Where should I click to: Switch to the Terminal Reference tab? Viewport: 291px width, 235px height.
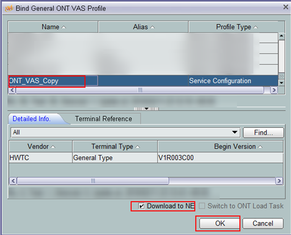click(103, 119)
